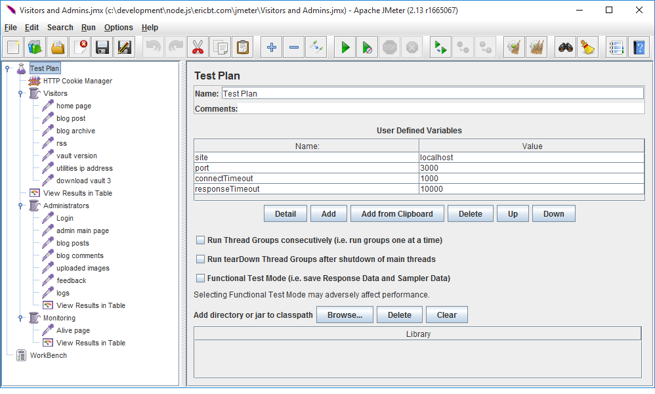Collapse the Test Plan tree node
Image resolution: width=655 pixels, height=394 pixels.
[7, 68]
